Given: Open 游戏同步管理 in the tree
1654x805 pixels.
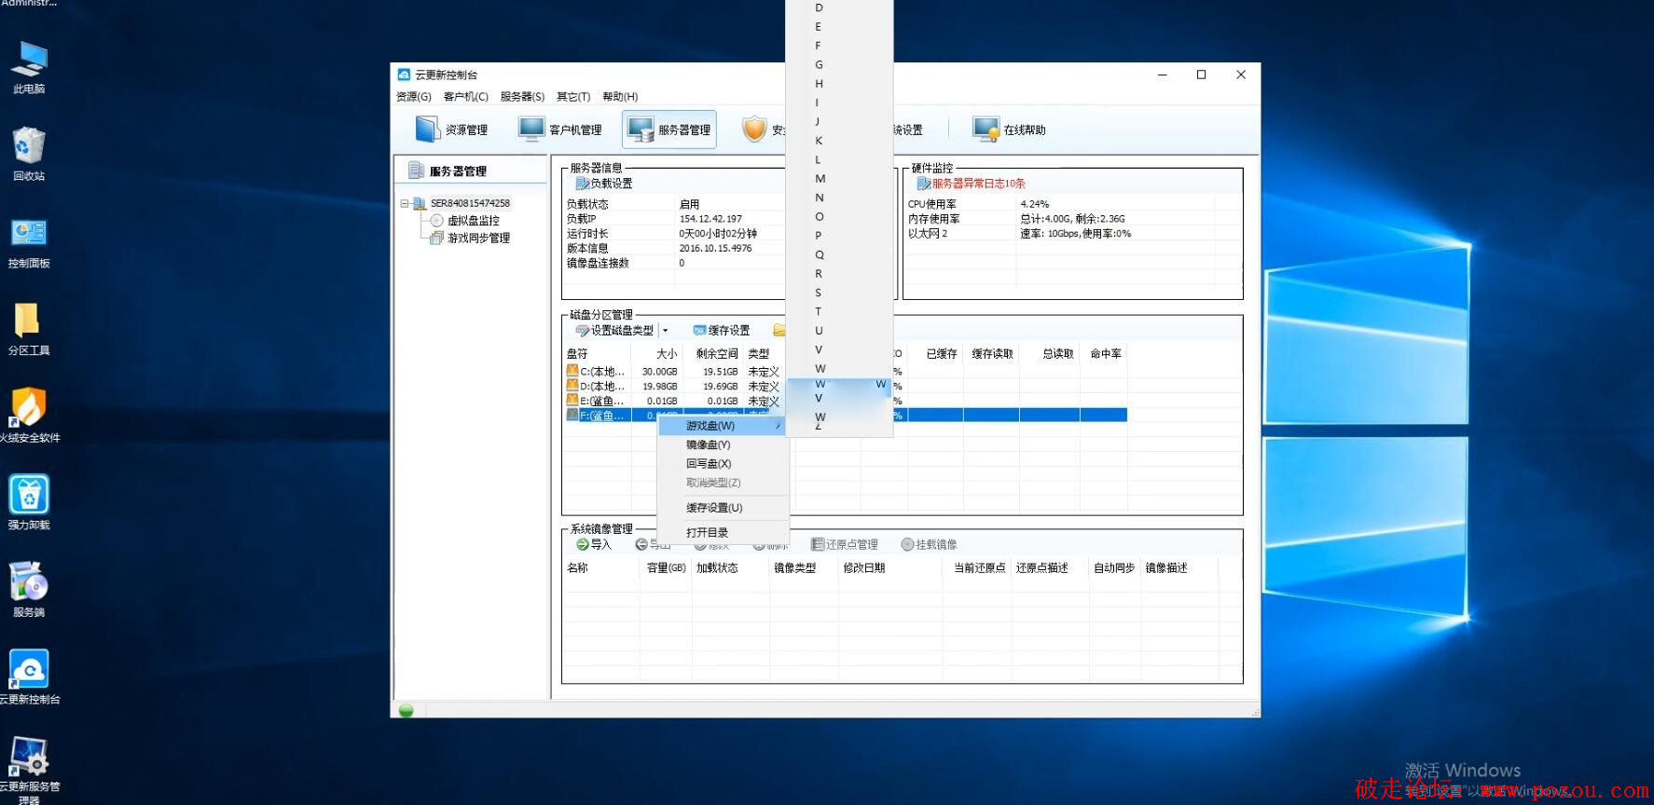Looking at the screenshot, I should (x=478, y=239).
